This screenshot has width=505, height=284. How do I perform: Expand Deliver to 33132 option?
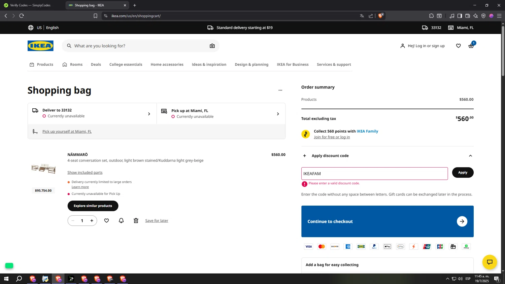point(92,113)
